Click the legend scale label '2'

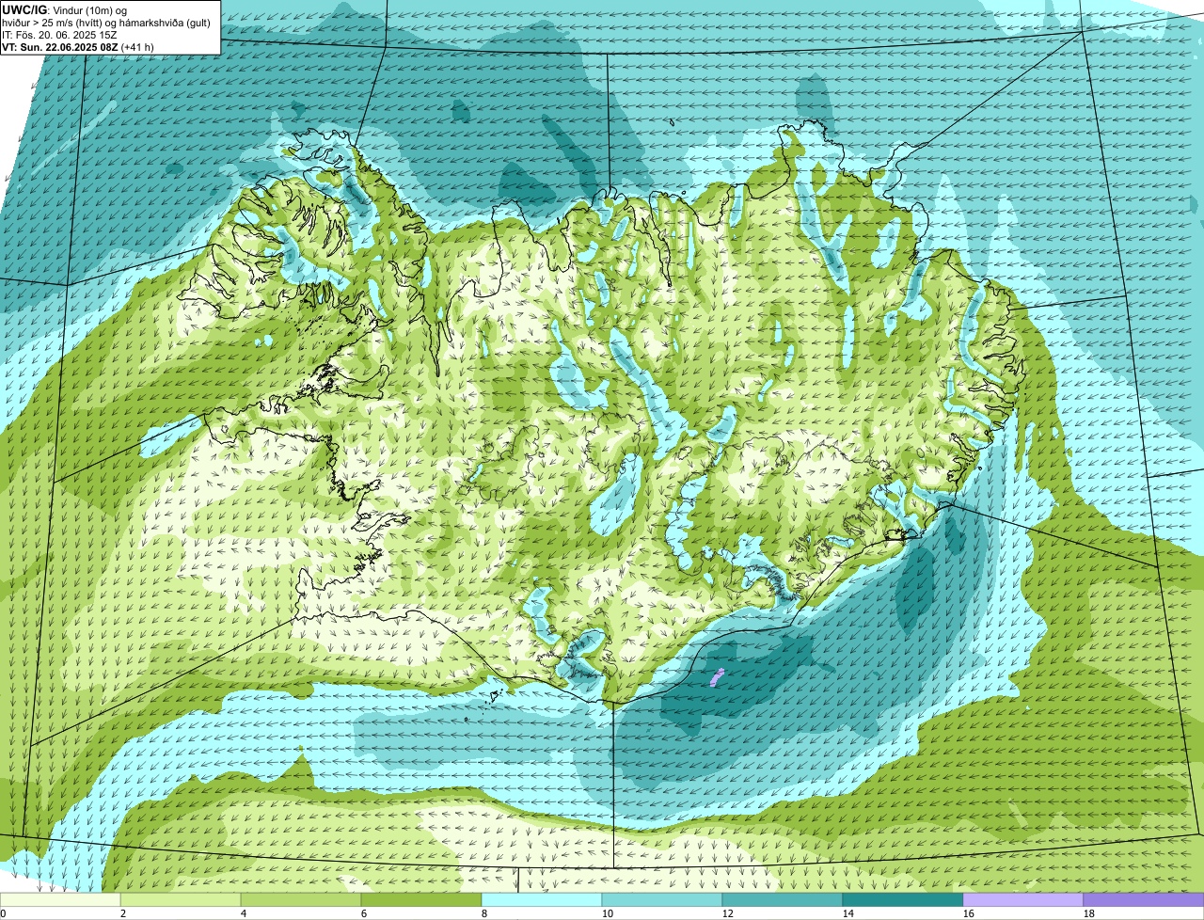[x=123, y=913]
